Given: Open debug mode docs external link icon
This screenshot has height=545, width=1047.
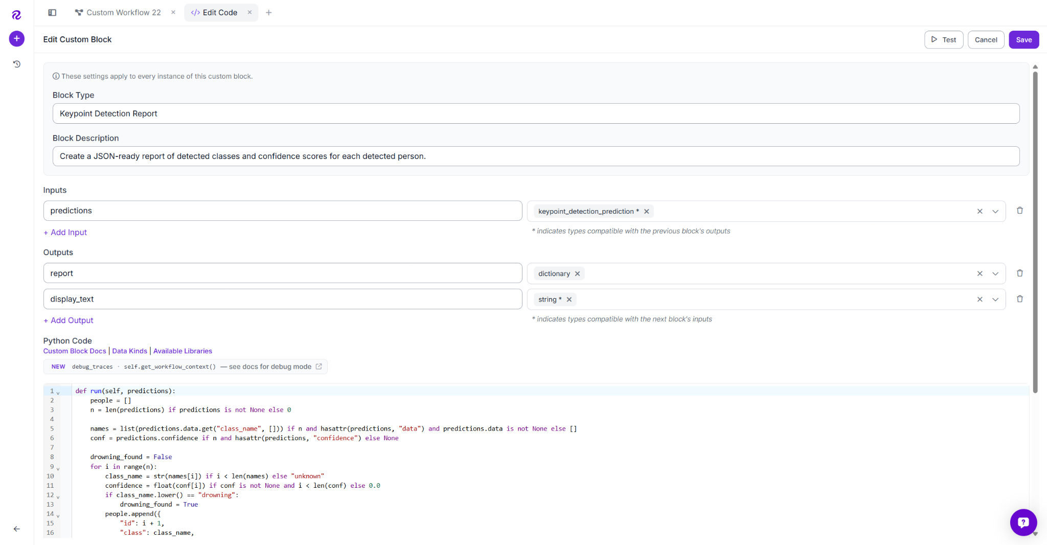Looking at the screenshot, I should pyautogui.click(x=318, y=367).
